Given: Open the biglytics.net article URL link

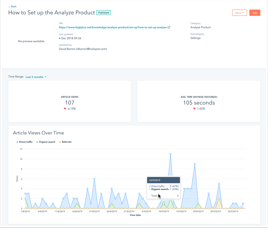Looking at the screenshot, I should pos(113,27).
